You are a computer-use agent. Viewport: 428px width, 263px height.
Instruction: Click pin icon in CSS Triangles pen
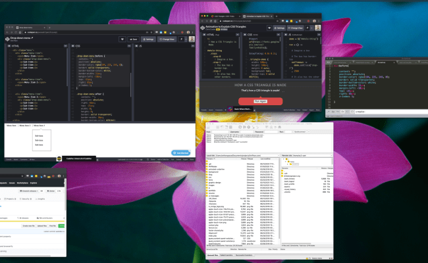[308, 28]
